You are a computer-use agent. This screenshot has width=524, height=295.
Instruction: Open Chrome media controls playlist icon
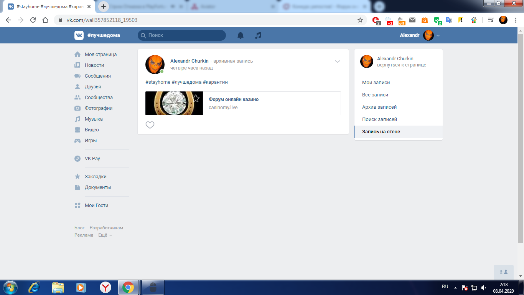(x=490, y=20)
